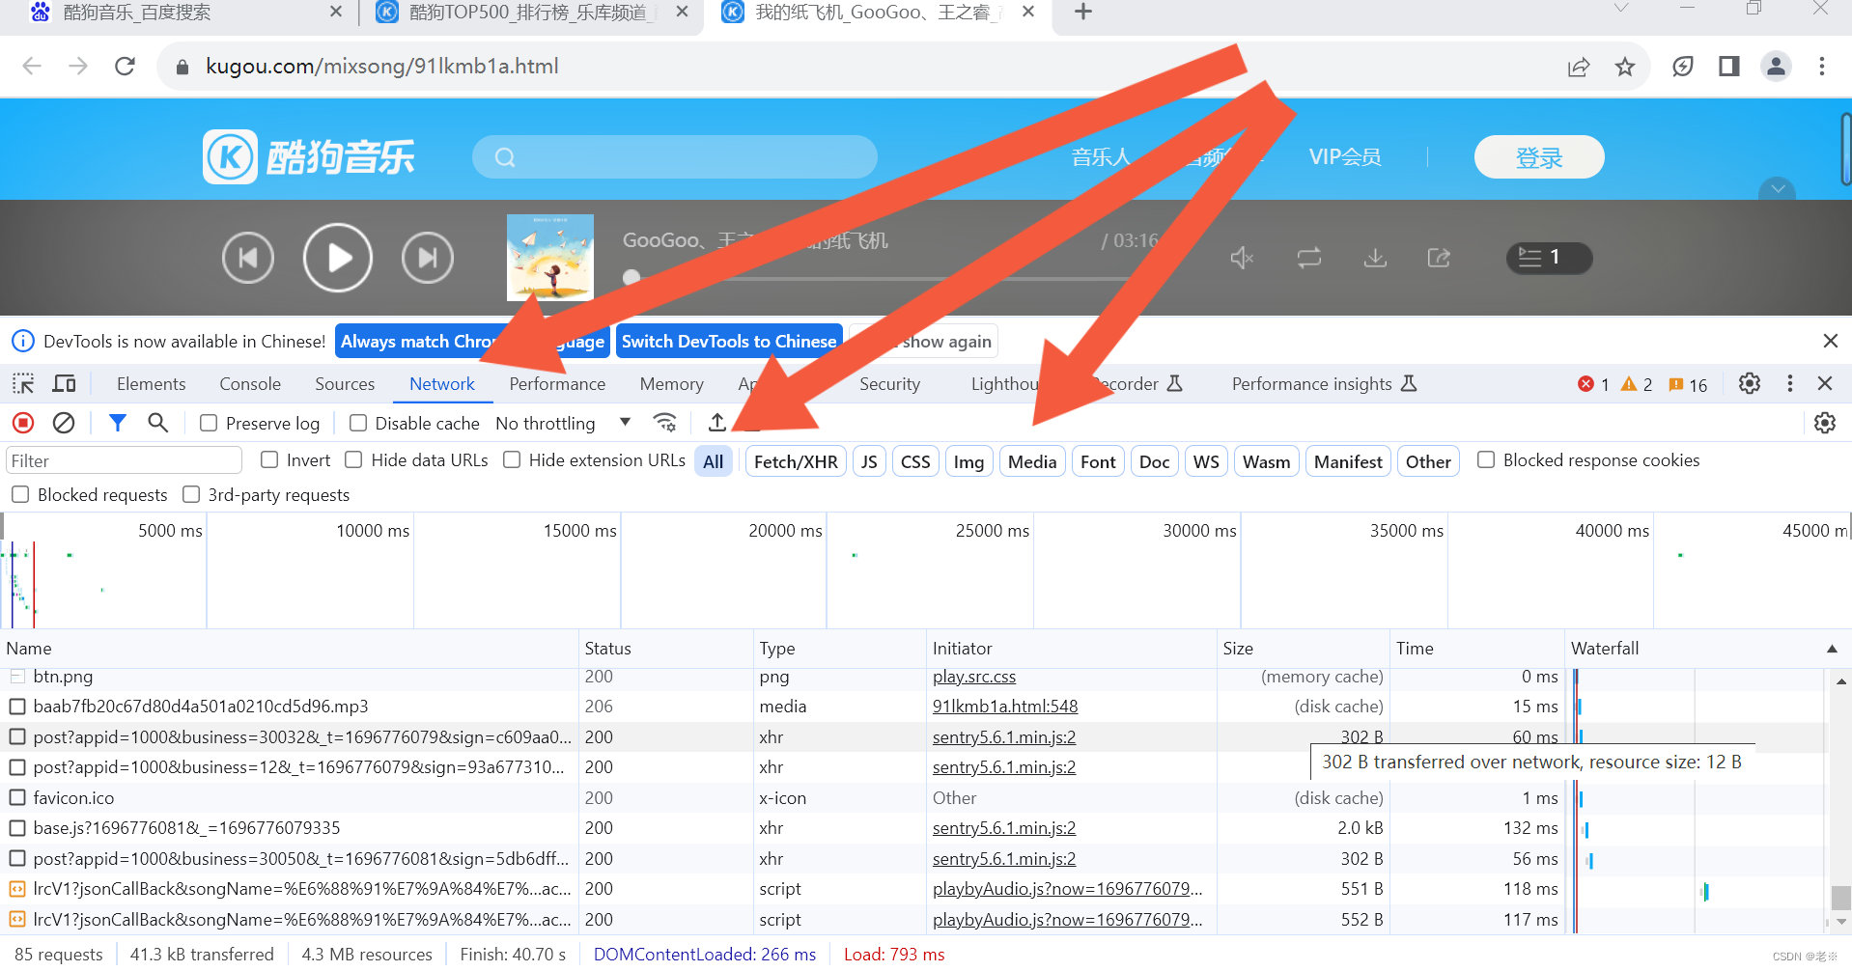Click the song progress slider handle

[x=631, y=277]
